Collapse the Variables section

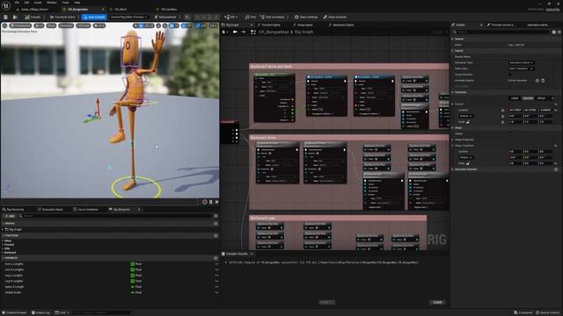click(4, 258)
